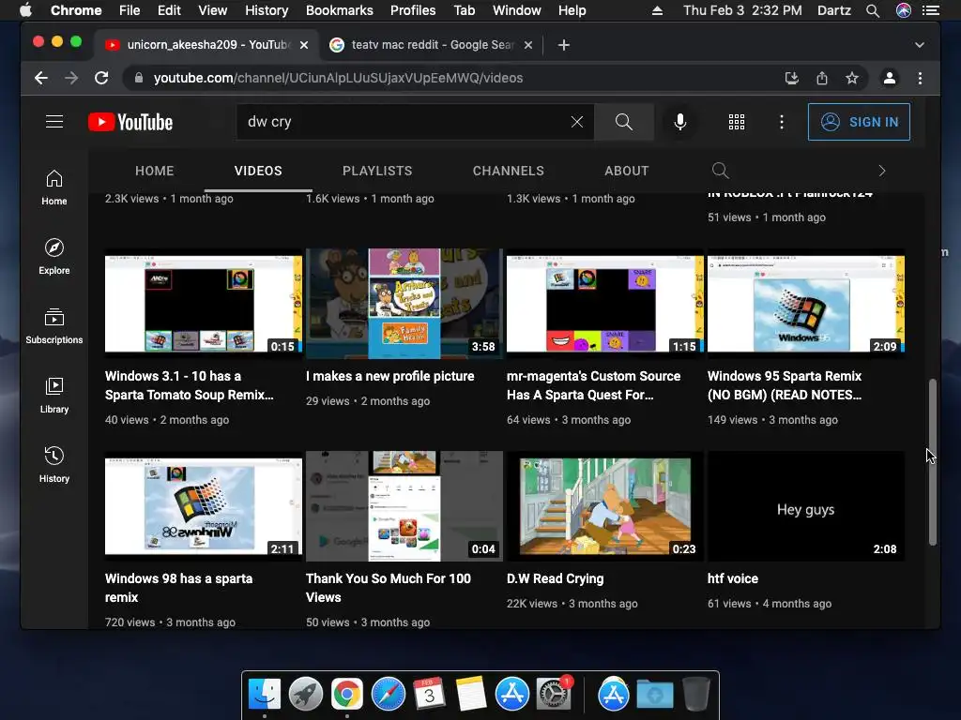The width and height of the screenshot is (961, 720).
Task: Click the 'D.W Read Crying' video title
Action: [556, 578]
